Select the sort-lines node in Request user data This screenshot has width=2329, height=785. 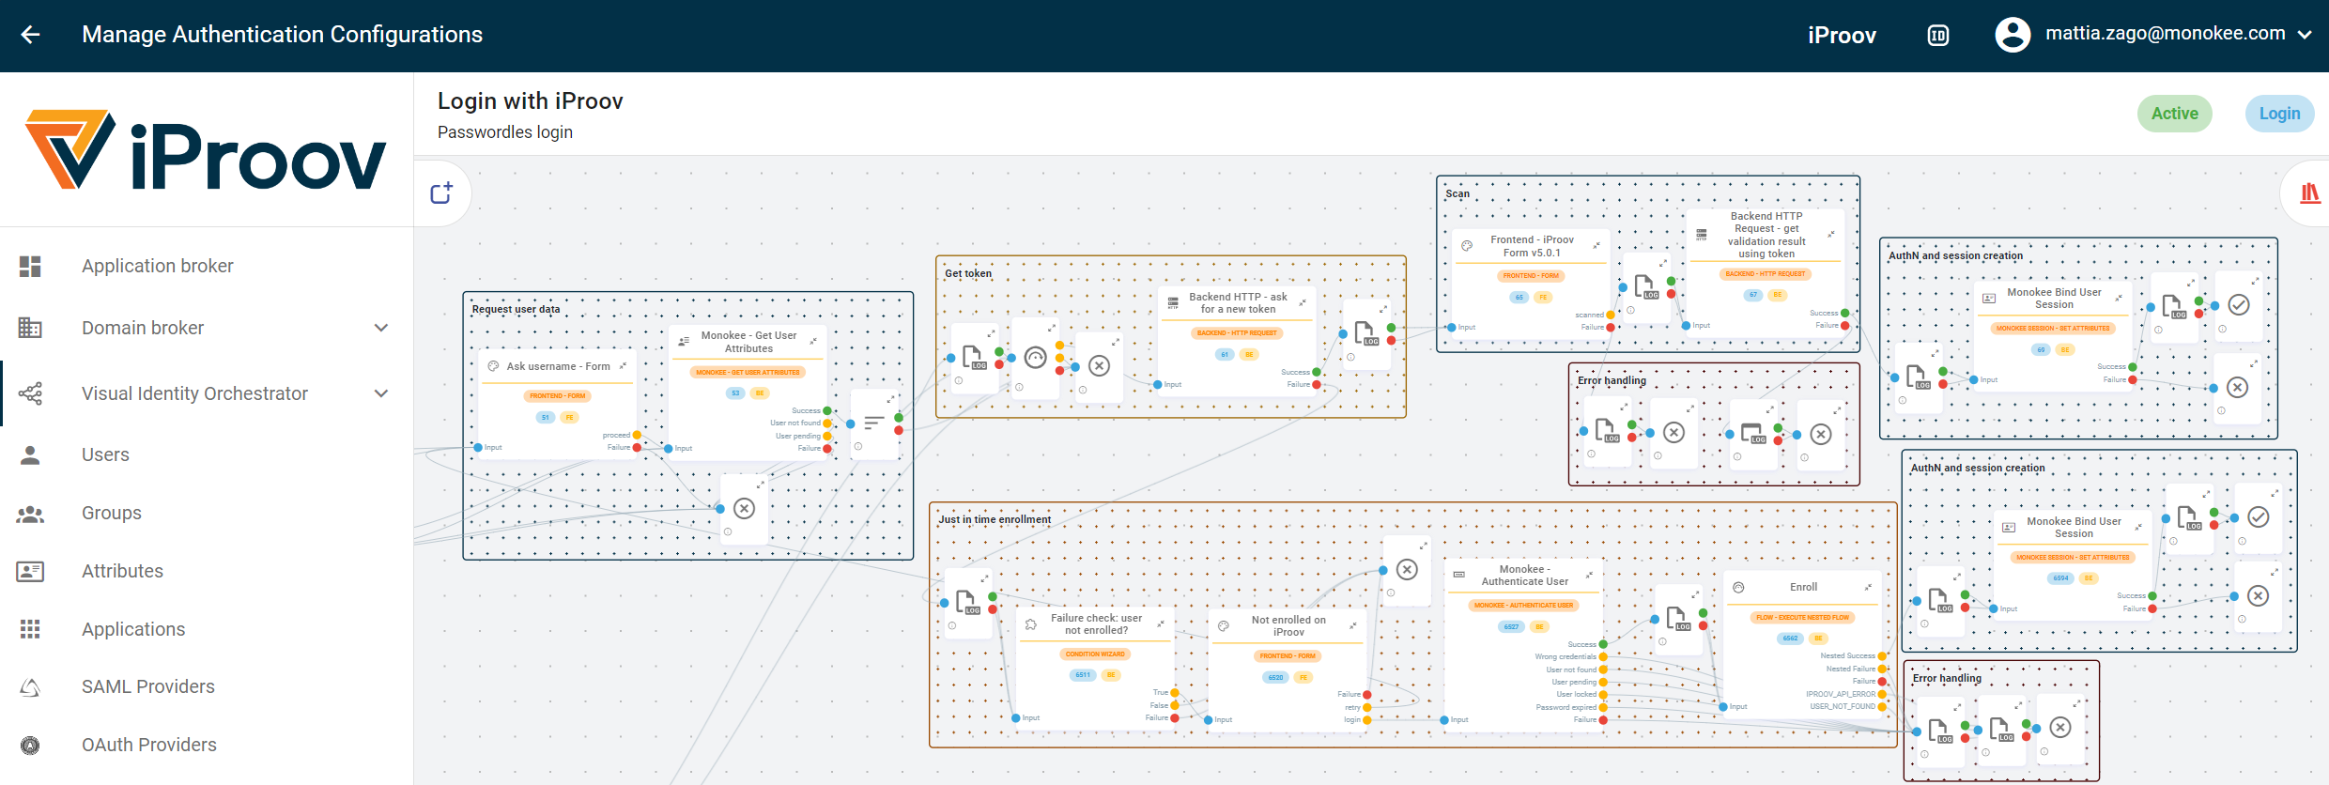point(873,423)
